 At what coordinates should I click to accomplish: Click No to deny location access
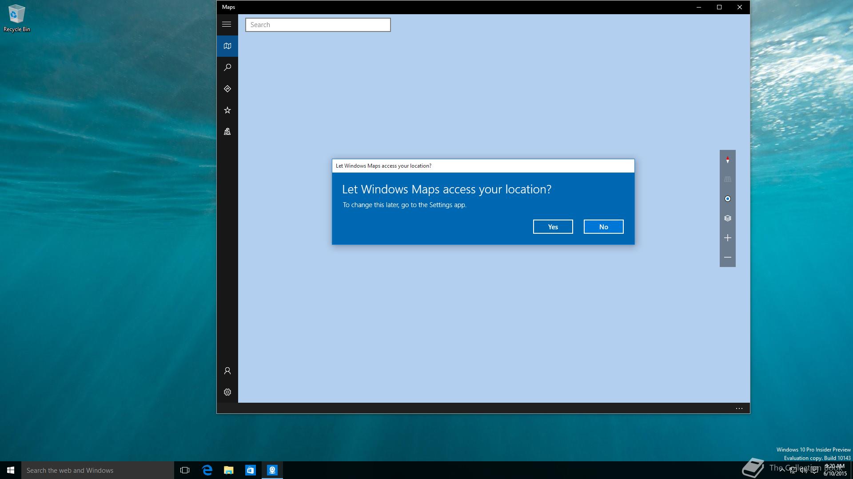click(603, 227)
